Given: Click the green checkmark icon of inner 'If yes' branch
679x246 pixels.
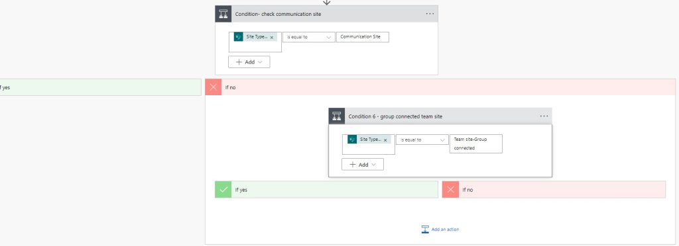Looking at the screenshot, I should coord(223,190).
